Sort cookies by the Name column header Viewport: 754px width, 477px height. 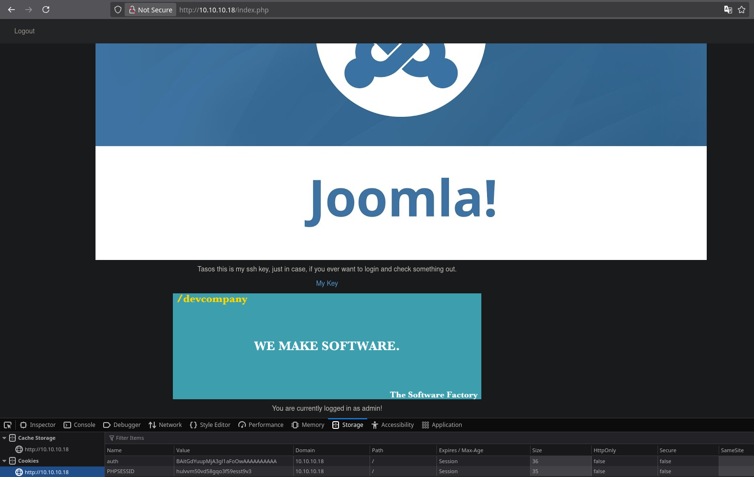(139, 450)
